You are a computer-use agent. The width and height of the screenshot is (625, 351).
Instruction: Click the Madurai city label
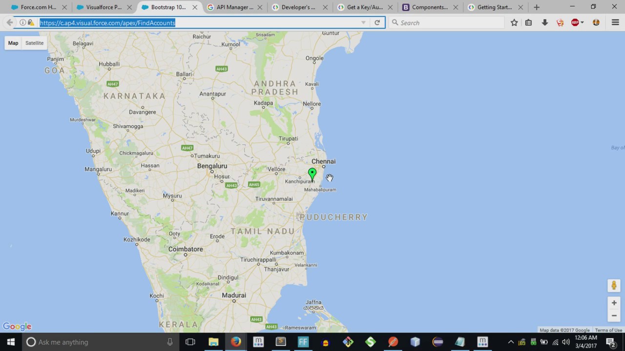click(x=234, y=295)
